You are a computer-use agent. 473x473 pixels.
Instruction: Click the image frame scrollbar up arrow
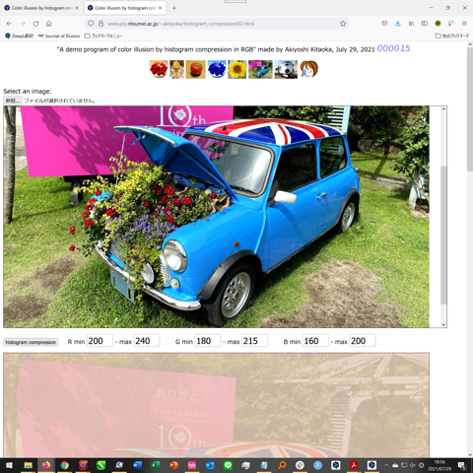coord(443,109)
